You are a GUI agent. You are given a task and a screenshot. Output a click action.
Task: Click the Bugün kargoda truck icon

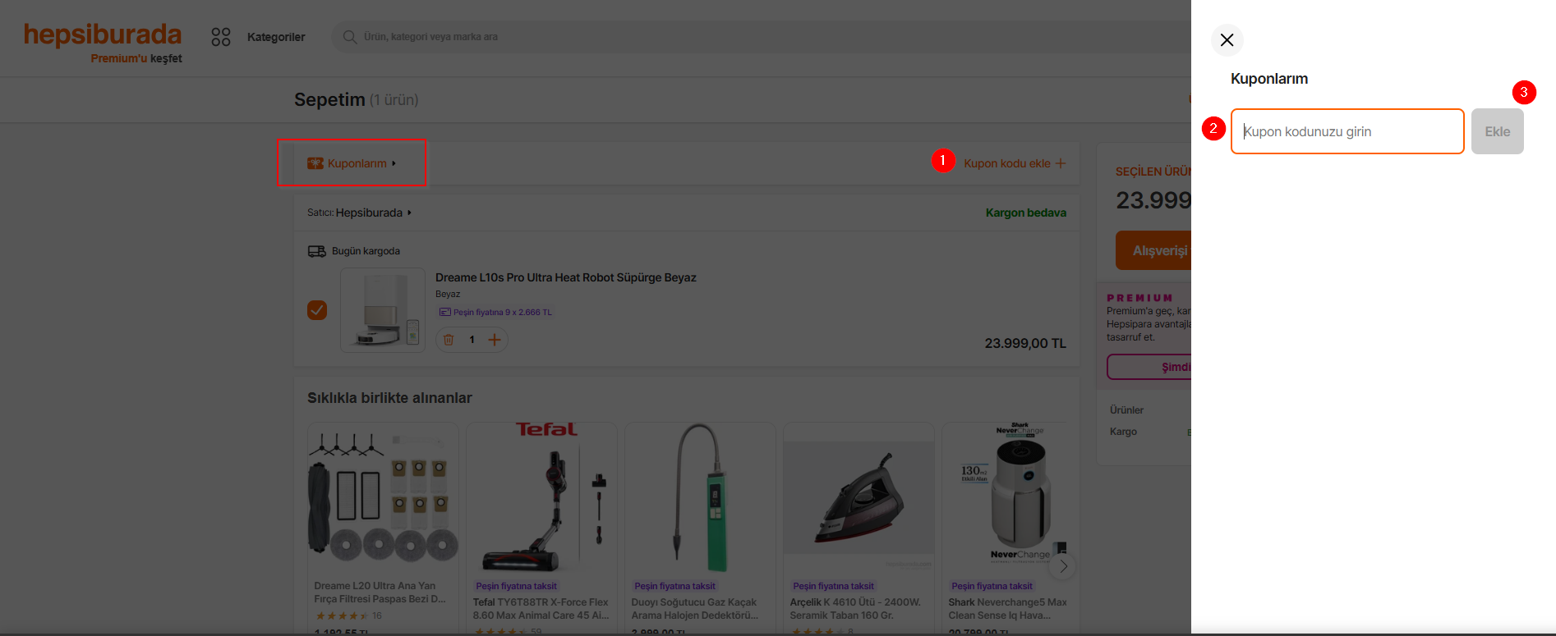click(x=316, y=251)
